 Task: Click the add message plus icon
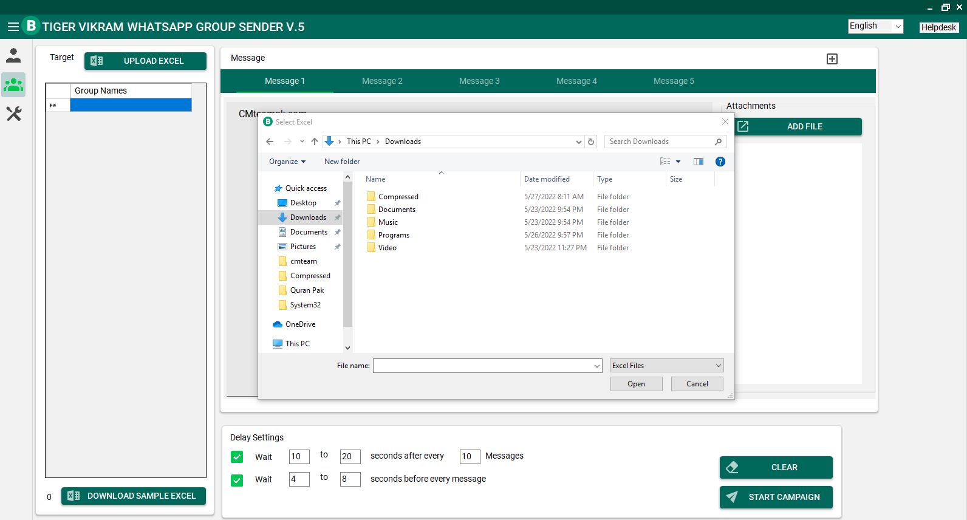[832, 59]
